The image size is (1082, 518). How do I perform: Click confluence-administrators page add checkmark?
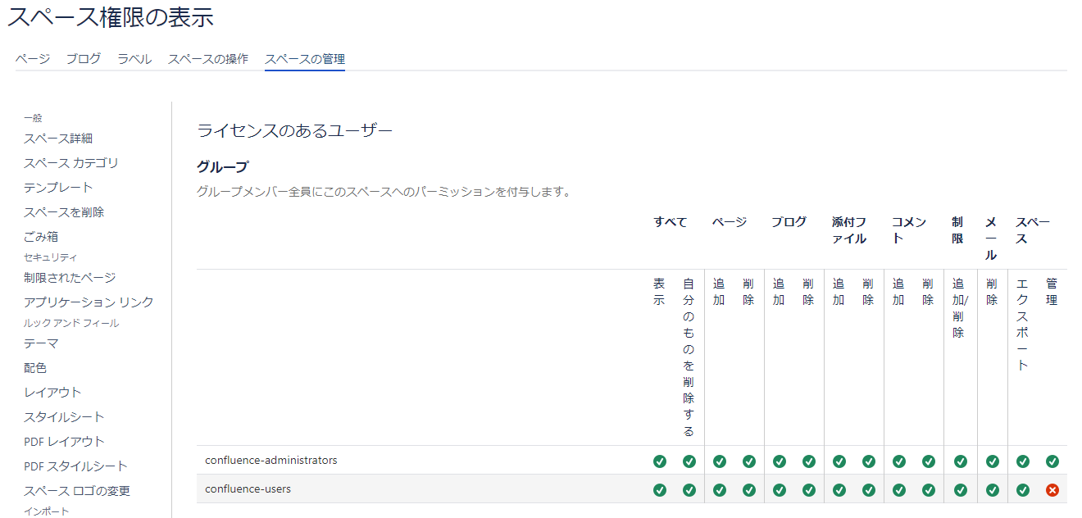(x=720, y=461)
